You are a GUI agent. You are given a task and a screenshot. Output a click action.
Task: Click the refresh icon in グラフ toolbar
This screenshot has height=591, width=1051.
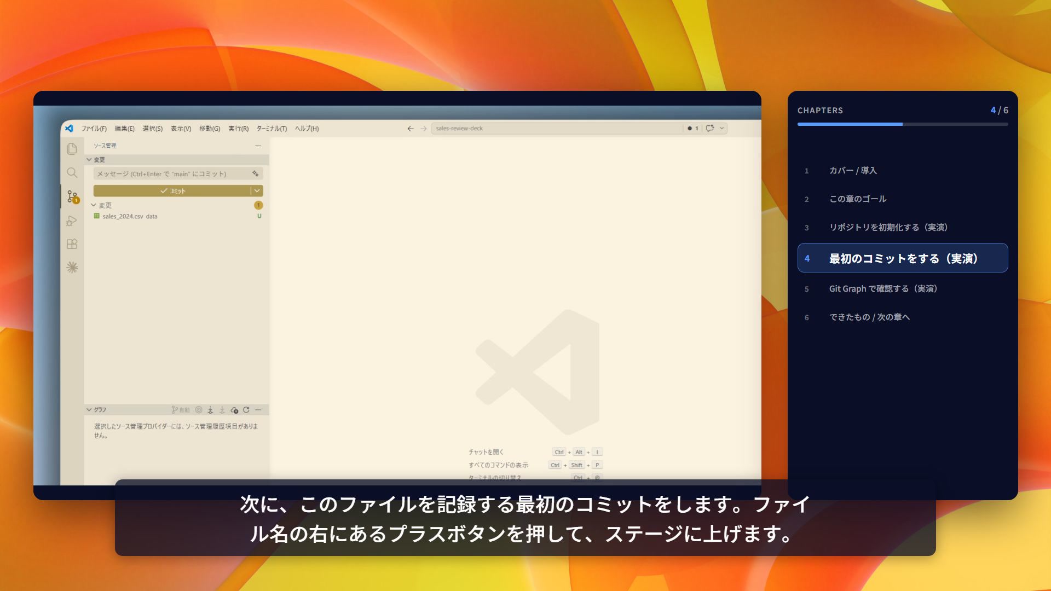246,410
